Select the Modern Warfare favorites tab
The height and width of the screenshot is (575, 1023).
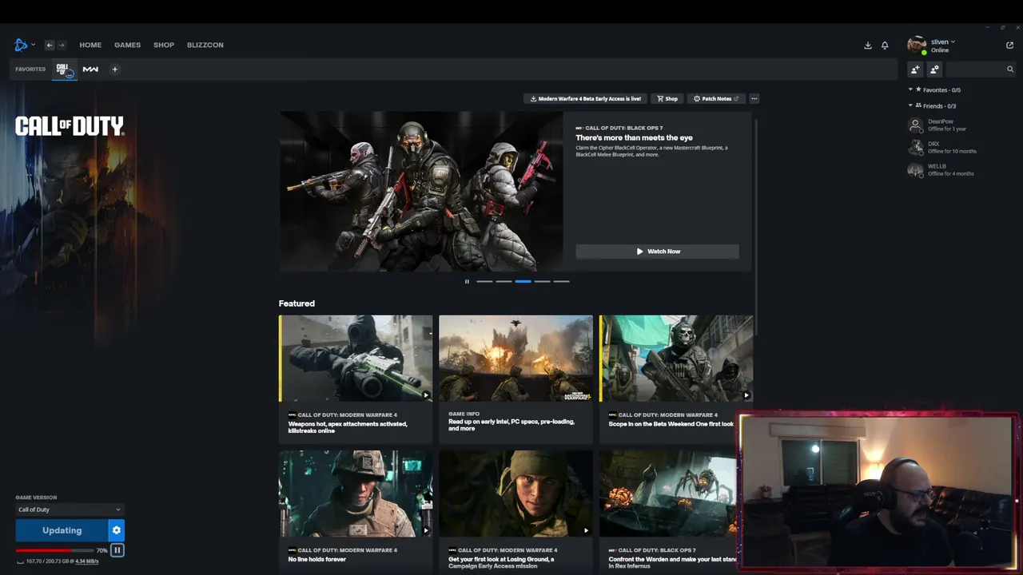click(90, 69)
